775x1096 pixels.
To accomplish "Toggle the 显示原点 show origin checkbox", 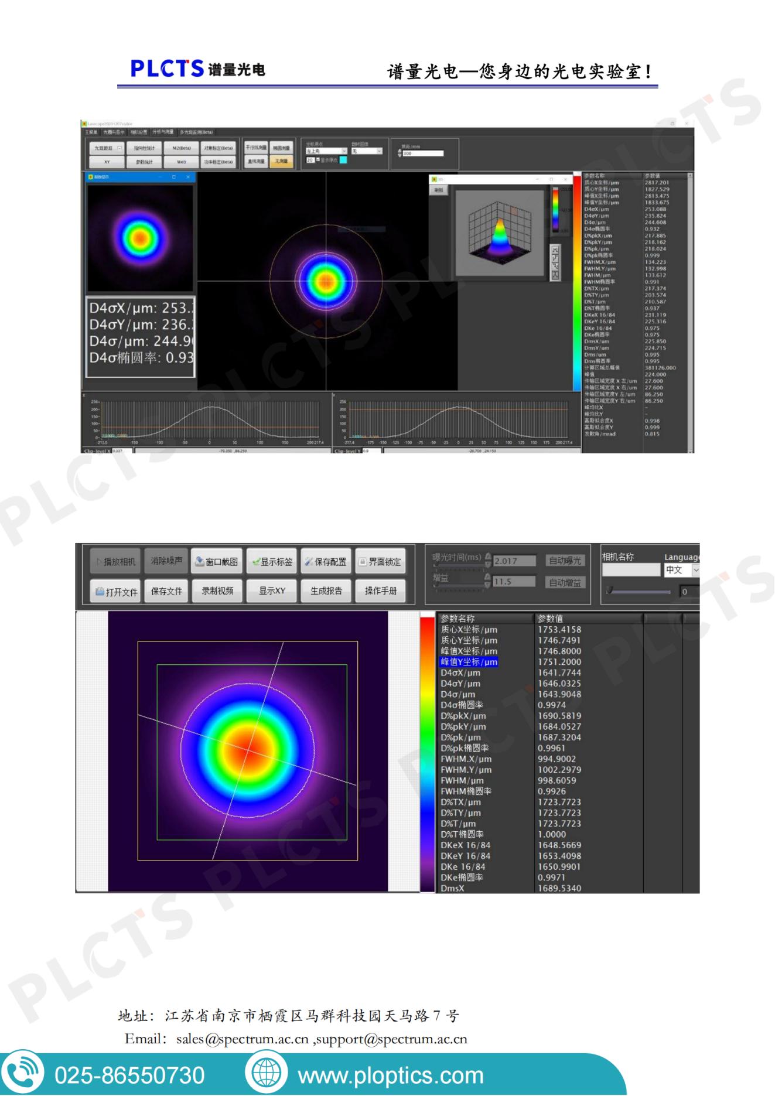I will (x=318, y=160).
